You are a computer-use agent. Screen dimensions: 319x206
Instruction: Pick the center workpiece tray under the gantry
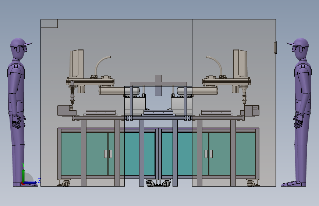pos(158,113)
